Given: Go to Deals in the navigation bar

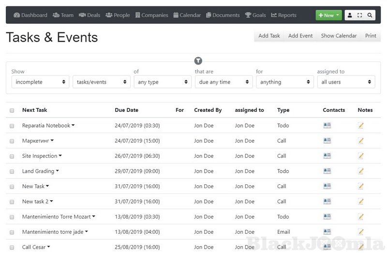Looking at the screenshot, I should point(89,15).
